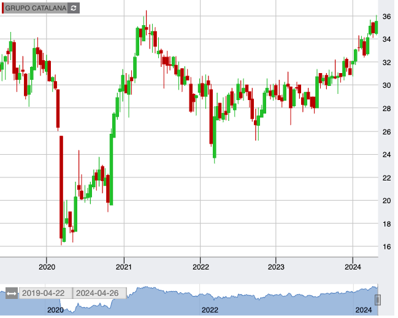The width and height of the screenshot is (398, 318).
Task: Click the 16 price axis label
Action: (x=387, y=247)
